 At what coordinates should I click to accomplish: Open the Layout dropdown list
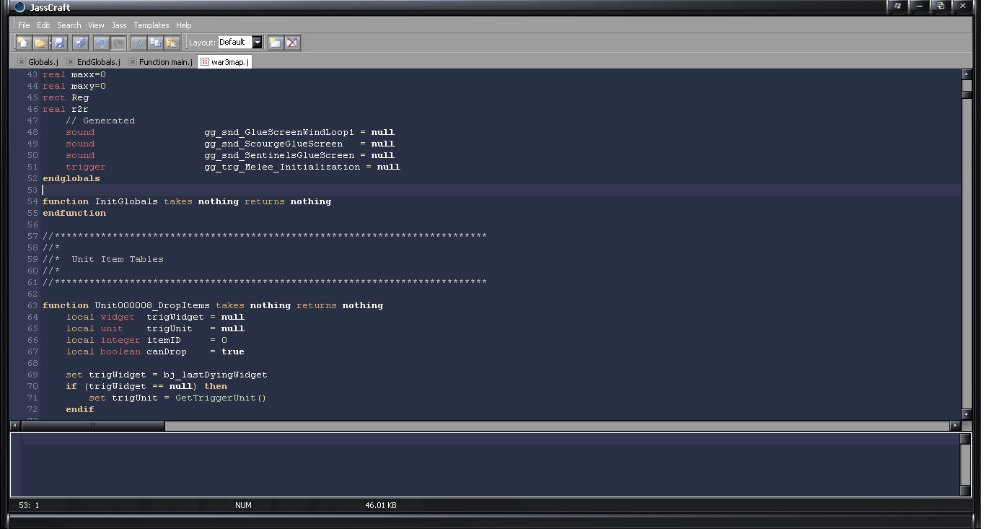tap(257, 43)
